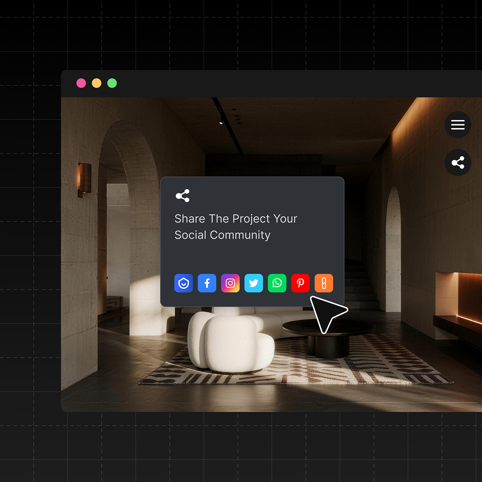
Task: Share the project on Instagram
Action: [230, 283]
